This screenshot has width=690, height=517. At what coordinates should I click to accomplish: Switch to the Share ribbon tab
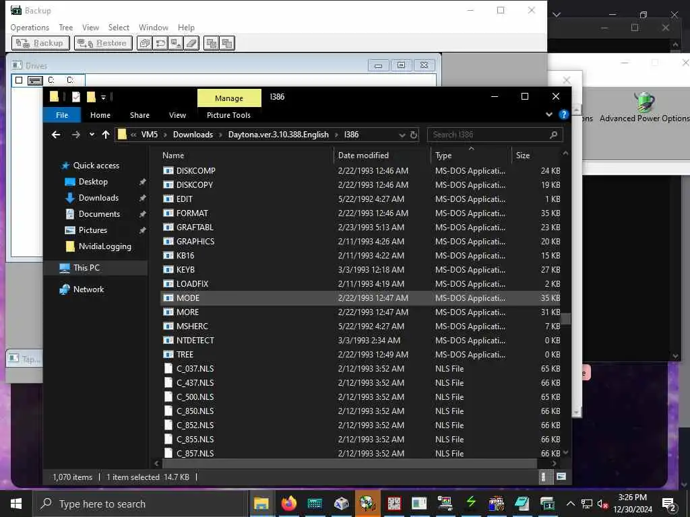coord(139,115)
